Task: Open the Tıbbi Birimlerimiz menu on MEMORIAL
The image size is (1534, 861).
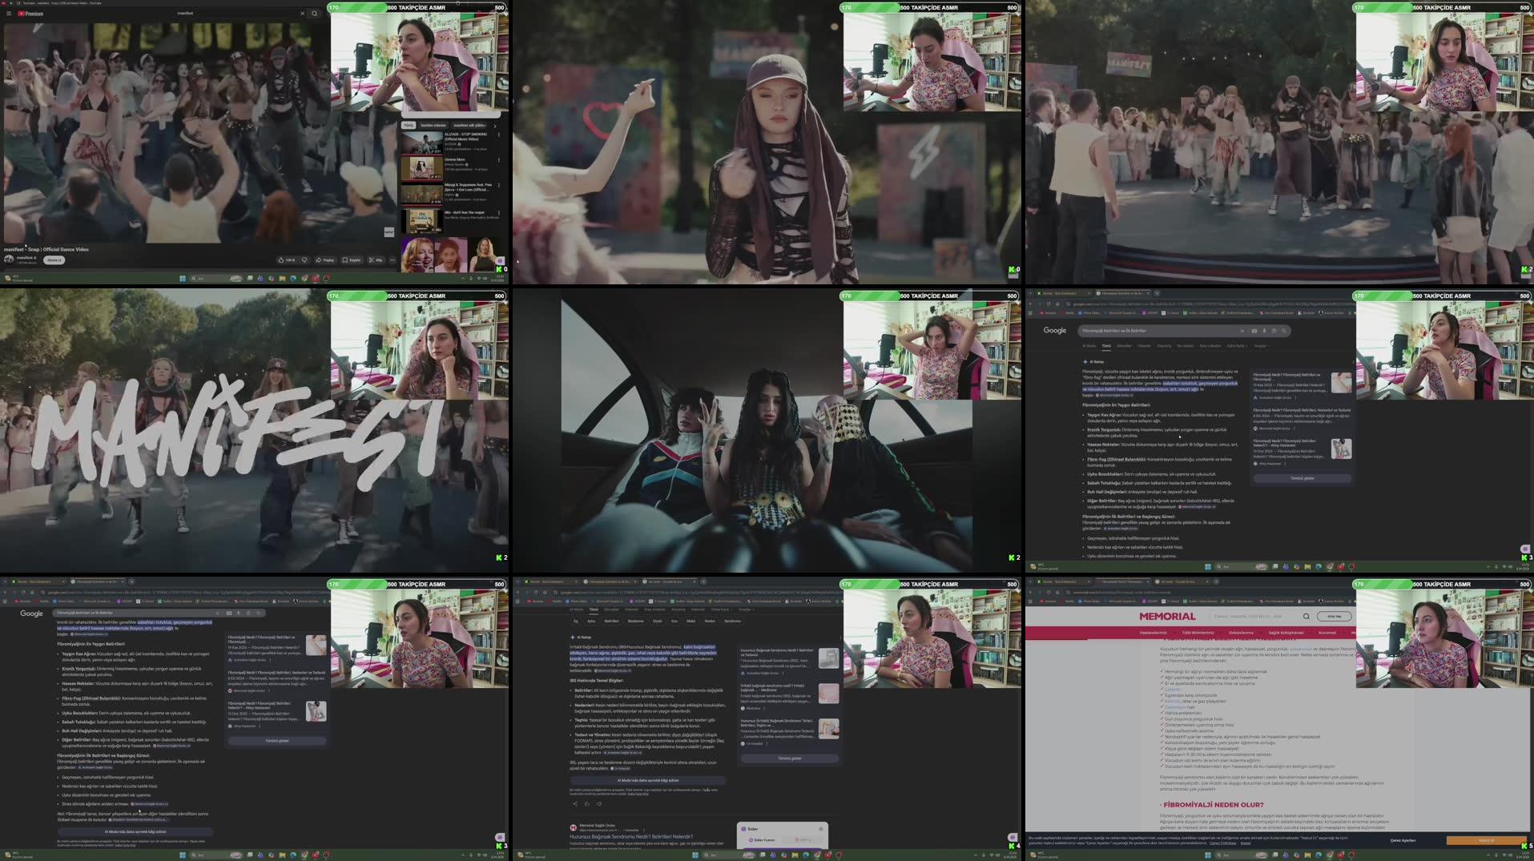Action: coord(1198,633)
